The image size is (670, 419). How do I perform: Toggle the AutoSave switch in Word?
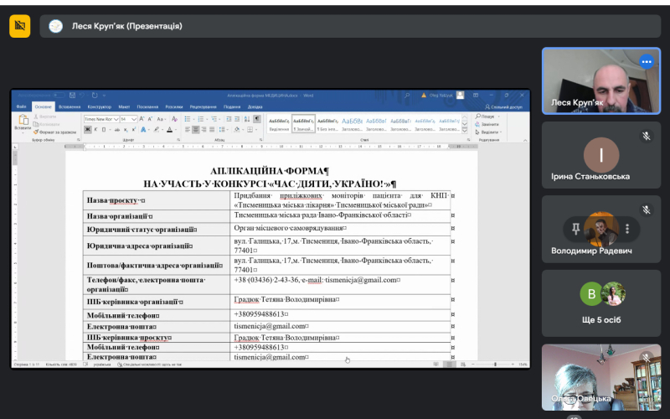(59, 96)
